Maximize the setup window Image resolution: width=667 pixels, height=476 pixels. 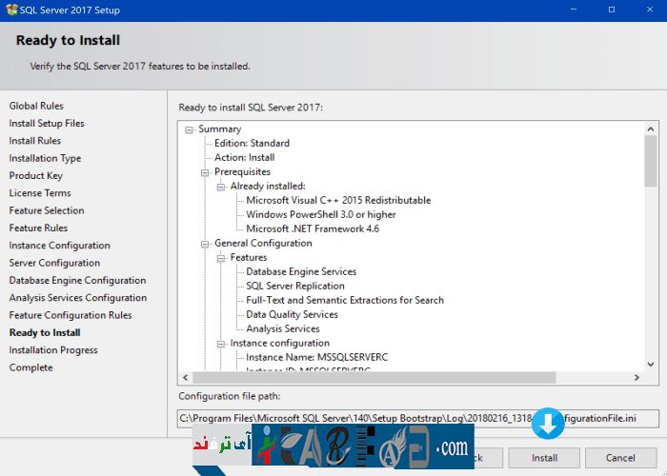click(x=611, y=10)
